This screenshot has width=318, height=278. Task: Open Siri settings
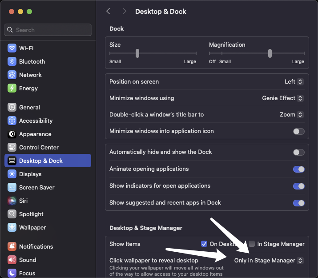tap(48, 201)
